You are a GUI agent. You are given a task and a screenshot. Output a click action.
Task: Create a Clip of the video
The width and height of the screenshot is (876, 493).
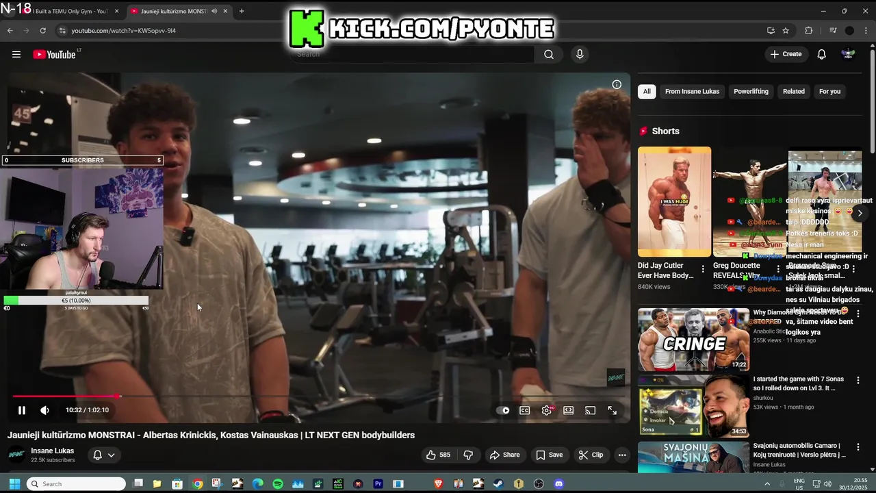(x=591, y=455)
